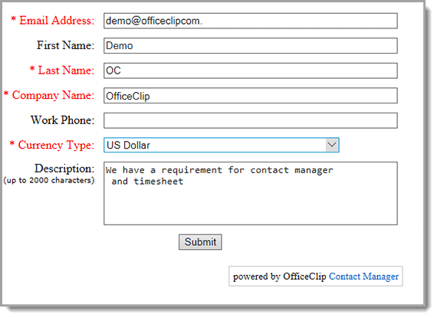Click the 'up to 2000 characters' note
The width and height of the screenshot is (437, 318).
point(49,180)
